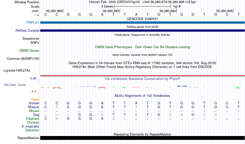Select the Rhesus alignment row label
Image resolution: width=245 pixels, height=144 pixels.
pos(34,107)
